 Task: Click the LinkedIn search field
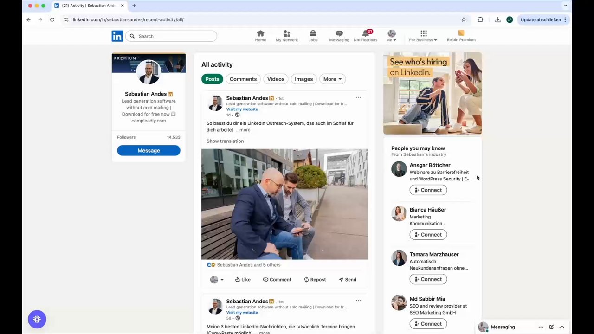coord(171,36)
